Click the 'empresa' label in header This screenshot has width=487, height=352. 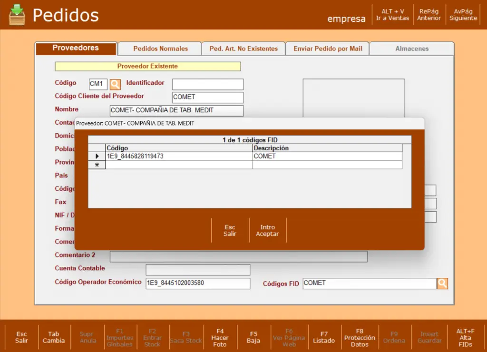(x=346, y=19)
